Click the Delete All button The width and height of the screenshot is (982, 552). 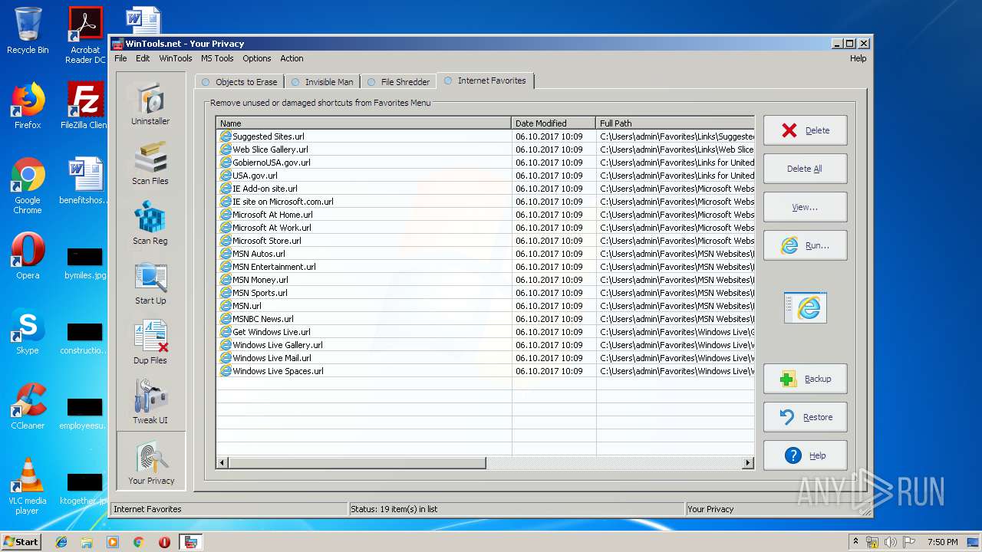[x=806, y=169]
